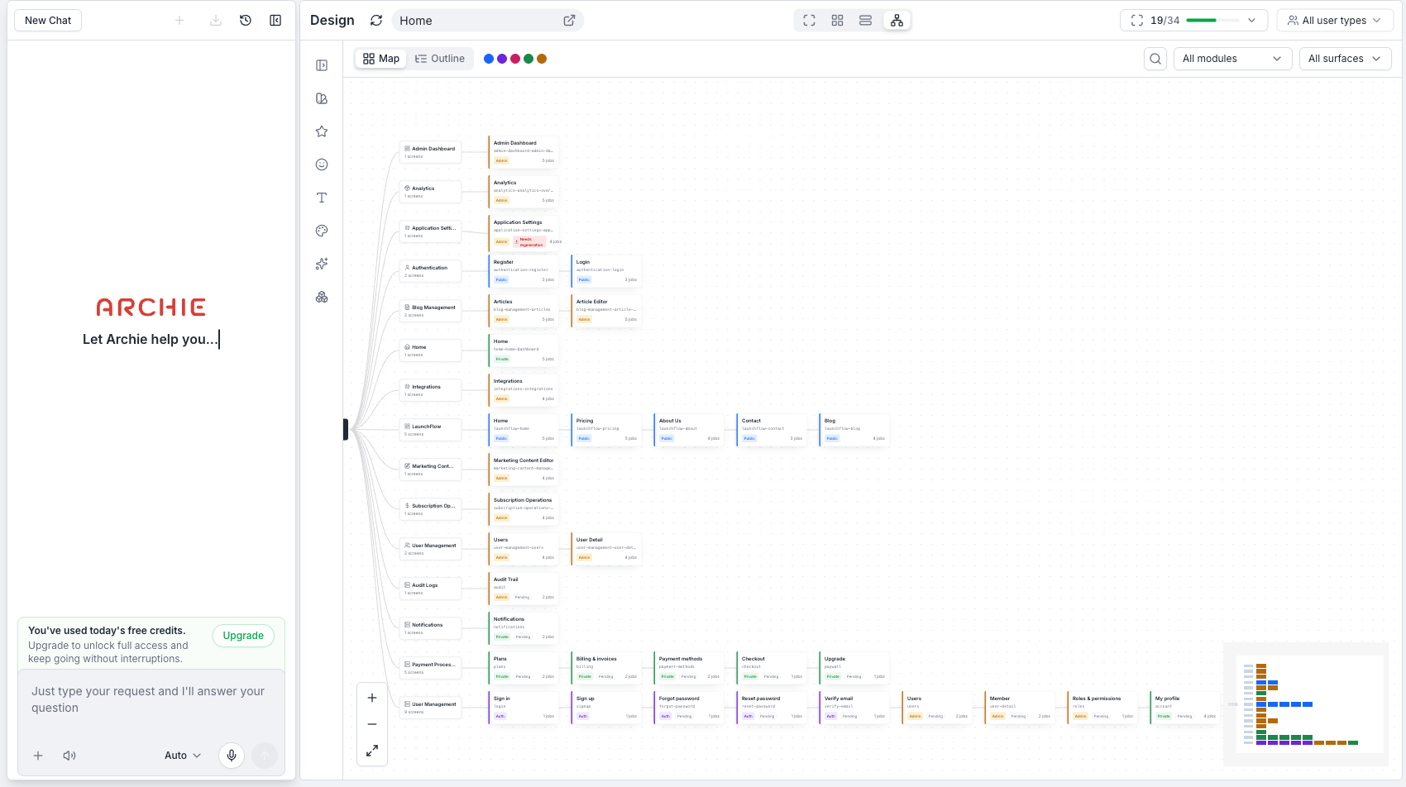
Task: Click the chat history clock icon
Action: (x=246, y=21)
